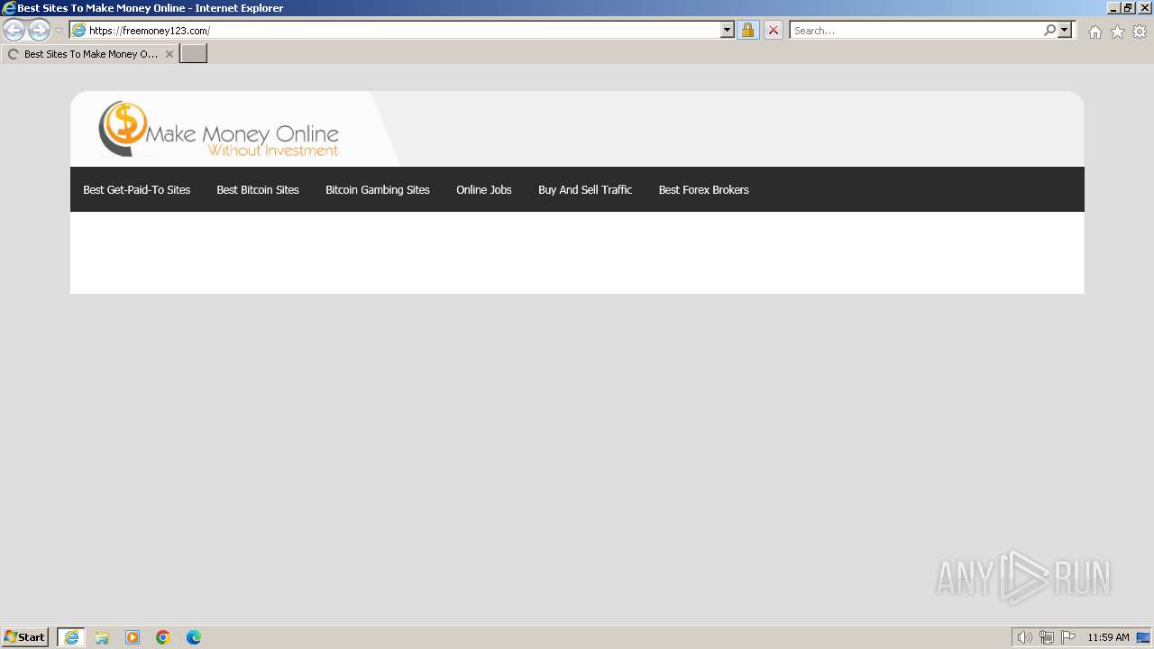Open File Explorer folder taskbar icon
This screenshot has width=1154, height=649.
point(102,637)
